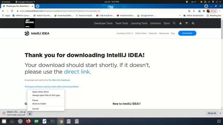Open the terminal from the dock
The height and width of the screenshot is (125, 223).
pos(53,121)
